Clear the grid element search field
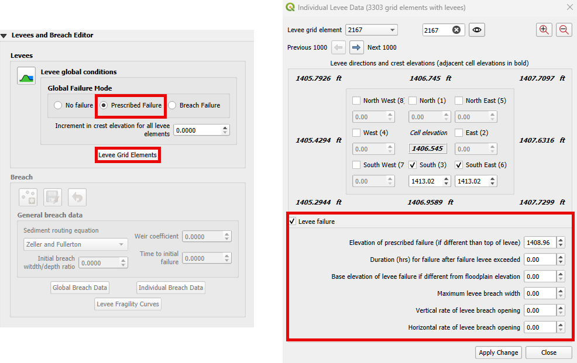 point(456,30)
